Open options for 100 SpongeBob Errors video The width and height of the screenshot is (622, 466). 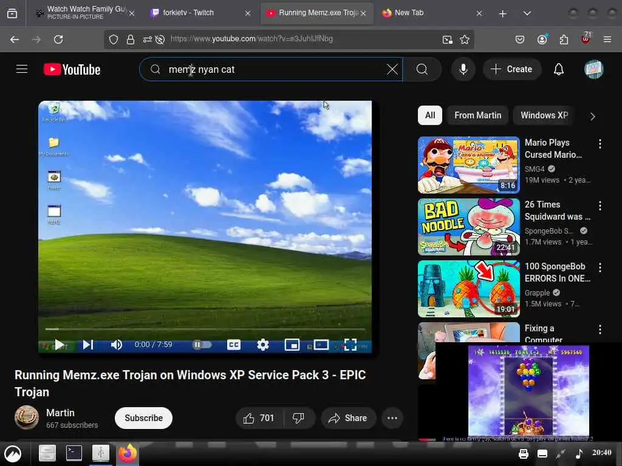pyautogui.click(x=600, y=268)
